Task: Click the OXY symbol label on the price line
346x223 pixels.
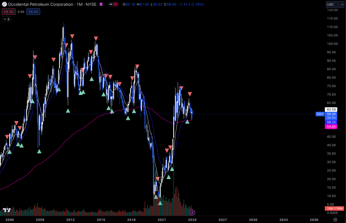Action: (320, 114)
